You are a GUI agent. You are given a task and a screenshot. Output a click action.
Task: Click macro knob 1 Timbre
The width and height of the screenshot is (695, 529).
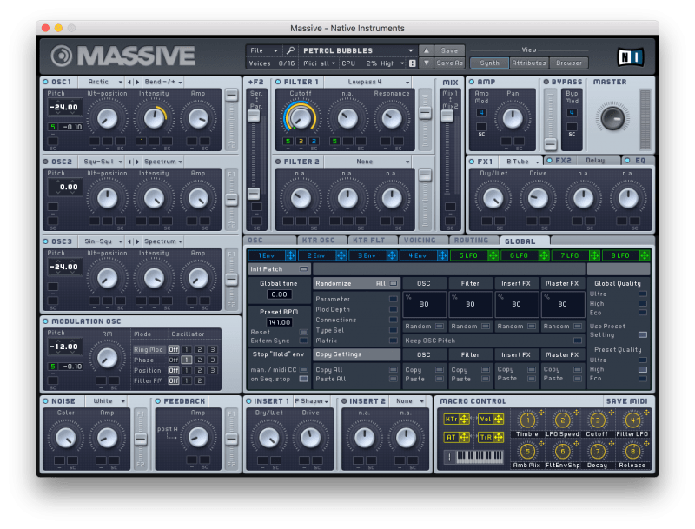tap(527, 420)
